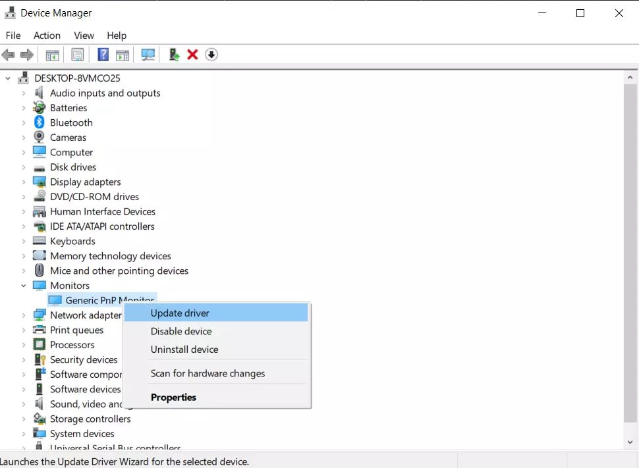Screen dimensions: 639x468
Task: Collapse the Monitors category
Action: pos(23,286)
